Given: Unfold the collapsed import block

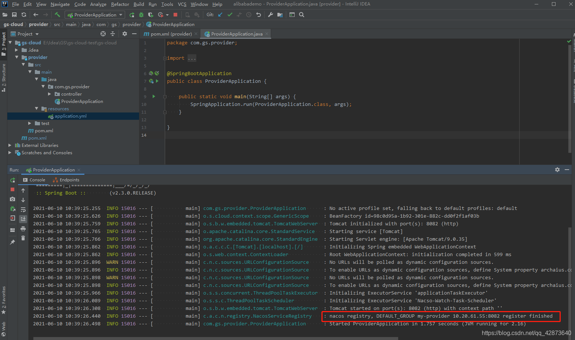Looking at the screenshot, I should (165, 58).
